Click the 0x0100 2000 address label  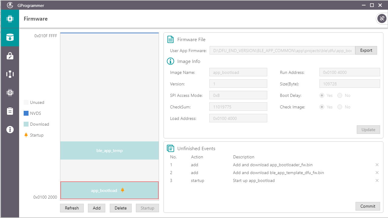[45, 197]
